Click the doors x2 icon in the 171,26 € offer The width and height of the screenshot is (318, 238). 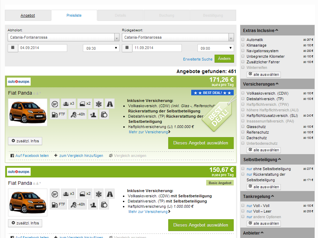[85, 104]
